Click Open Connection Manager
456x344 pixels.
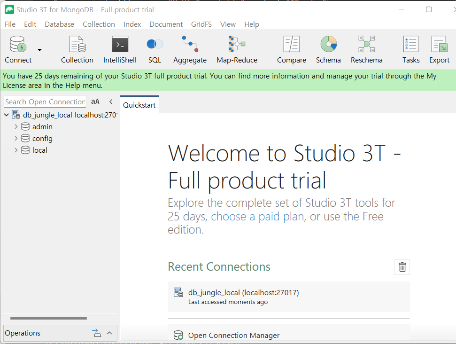(x=234, y=335)
